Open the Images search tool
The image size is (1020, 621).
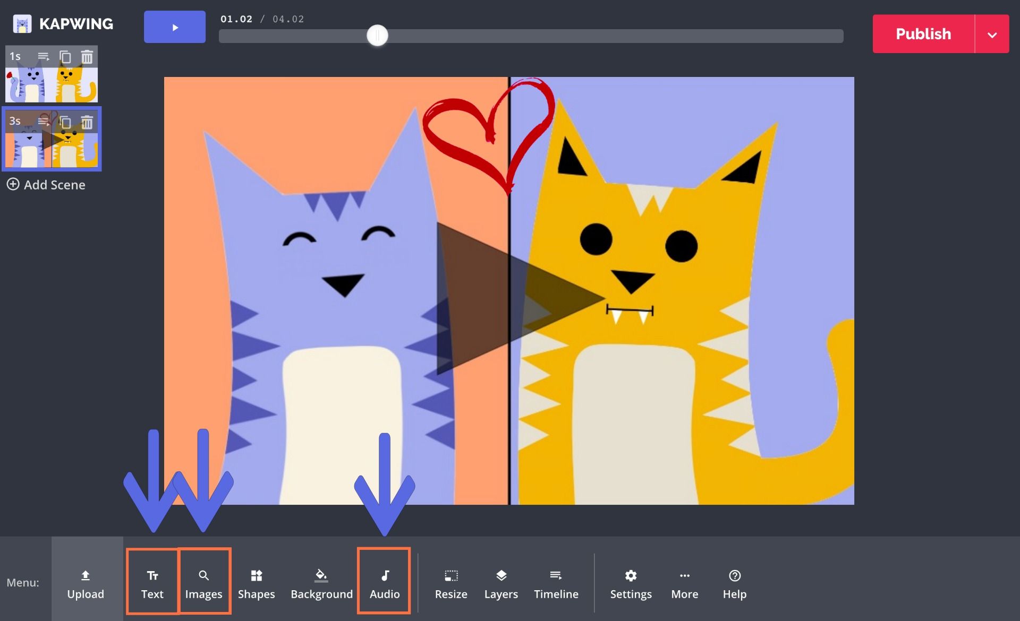point(203,583)
